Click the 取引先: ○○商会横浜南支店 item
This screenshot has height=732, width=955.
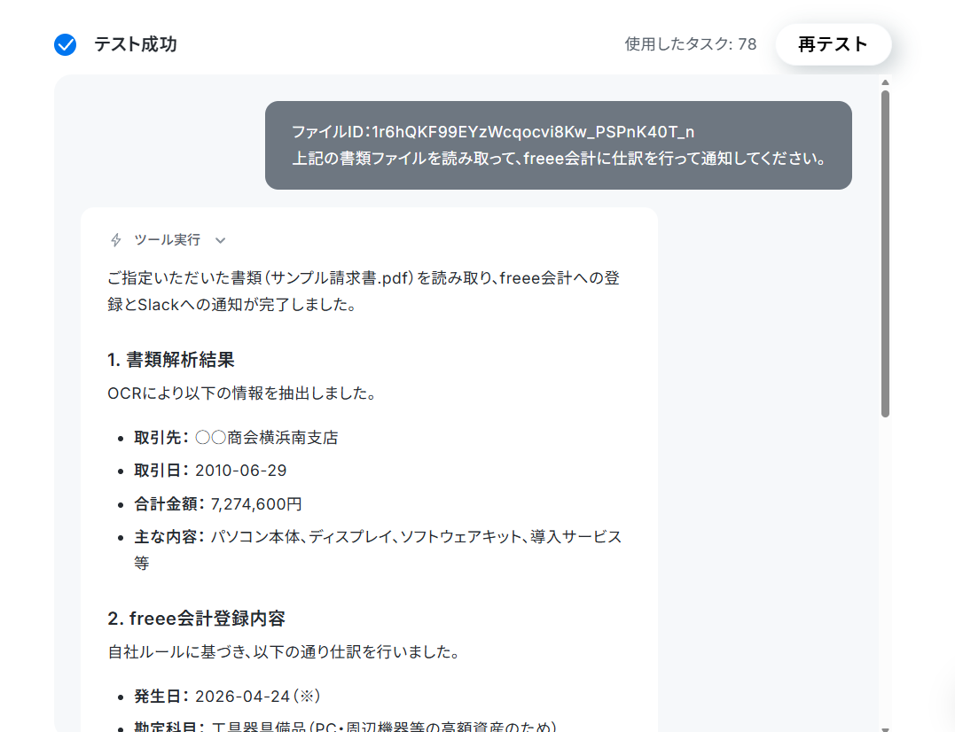click(x=236, y=438)
